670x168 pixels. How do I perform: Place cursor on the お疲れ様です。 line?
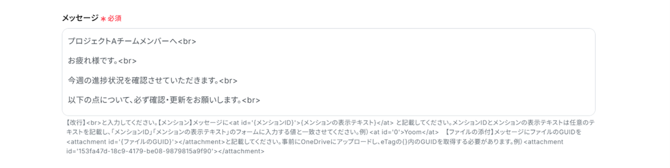point(102,61)
